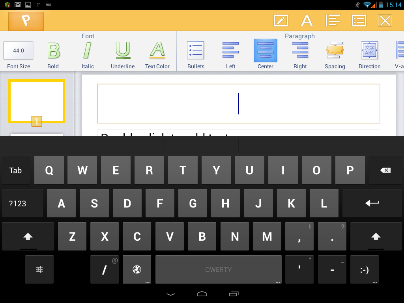Screen dimensions: 404x303
Task: Open the Edit pencil tab icon
Action: (x=281, y=21)
